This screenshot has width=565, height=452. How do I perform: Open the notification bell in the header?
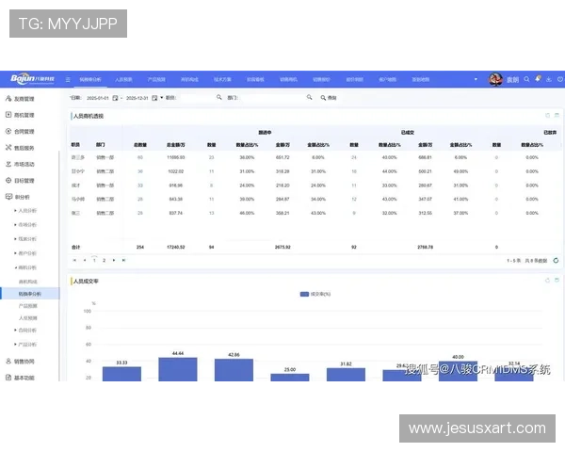pos(538,80)
